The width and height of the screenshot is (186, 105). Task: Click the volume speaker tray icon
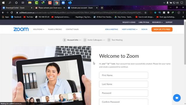178,3
